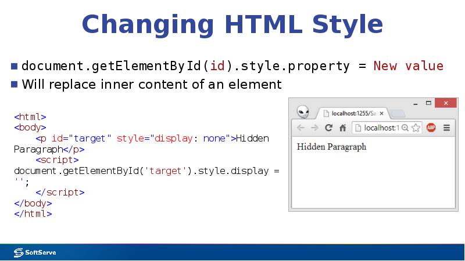Image resolution: width=465 pixels, height=261 pixels.
Task: Click the closing </html> tag
Action: 33,213
